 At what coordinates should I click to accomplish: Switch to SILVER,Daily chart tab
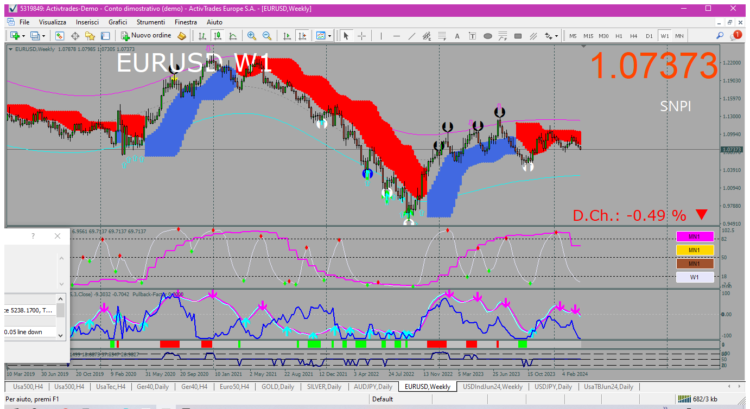click(324, 387)
